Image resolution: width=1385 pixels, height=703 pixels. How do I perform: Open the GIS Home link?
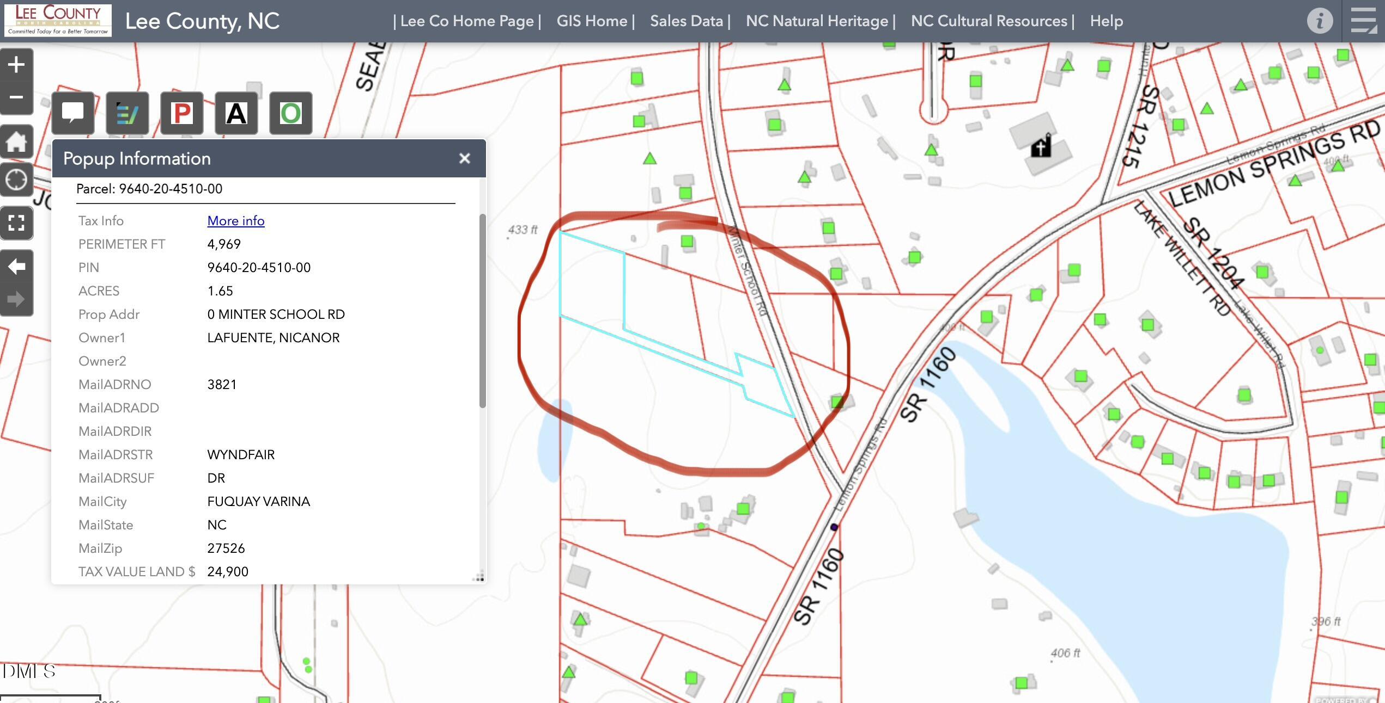[592, 21]
